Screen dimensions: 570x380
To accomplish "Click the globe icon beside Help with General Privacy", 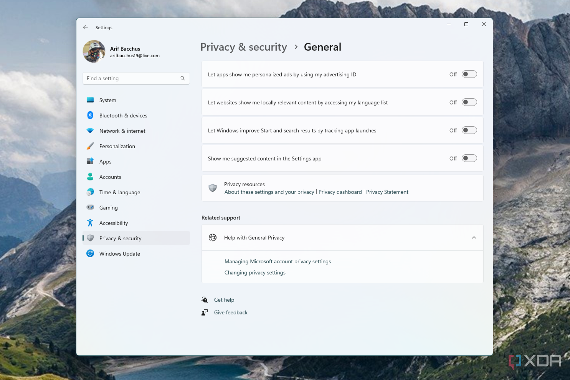I will click(213, 238).
